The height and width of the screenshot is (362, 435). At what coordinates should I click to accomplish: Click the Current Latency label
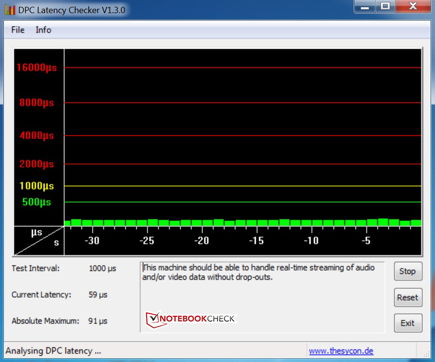tap(41, 295)
